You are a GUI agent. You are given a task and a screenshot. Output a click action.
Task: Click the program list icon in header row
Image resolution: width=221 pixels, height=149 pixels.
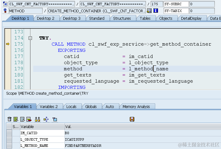click(5, 4)
